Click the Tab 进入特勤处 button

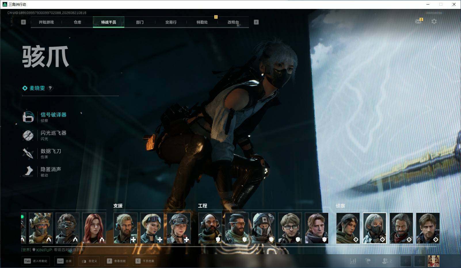(x=36, y=261)
